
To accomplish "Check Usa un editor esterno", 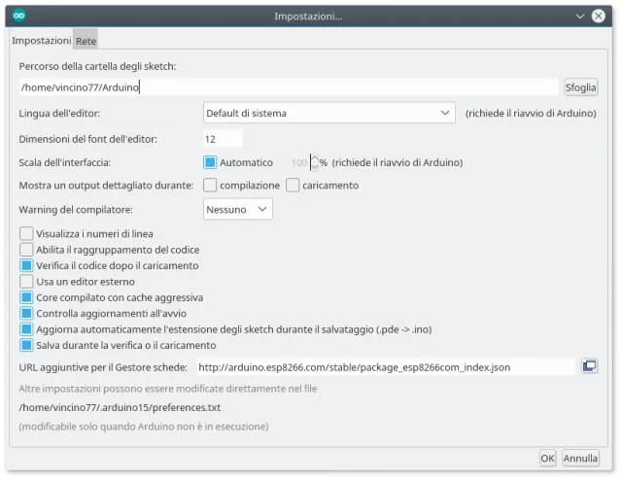I will coord(26,281).
